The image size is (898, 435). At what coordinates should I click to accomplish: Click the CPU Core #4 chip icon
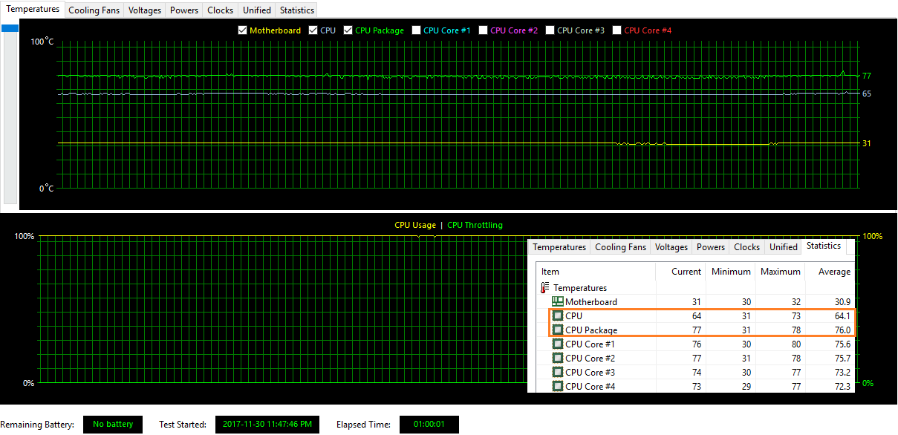557,387
